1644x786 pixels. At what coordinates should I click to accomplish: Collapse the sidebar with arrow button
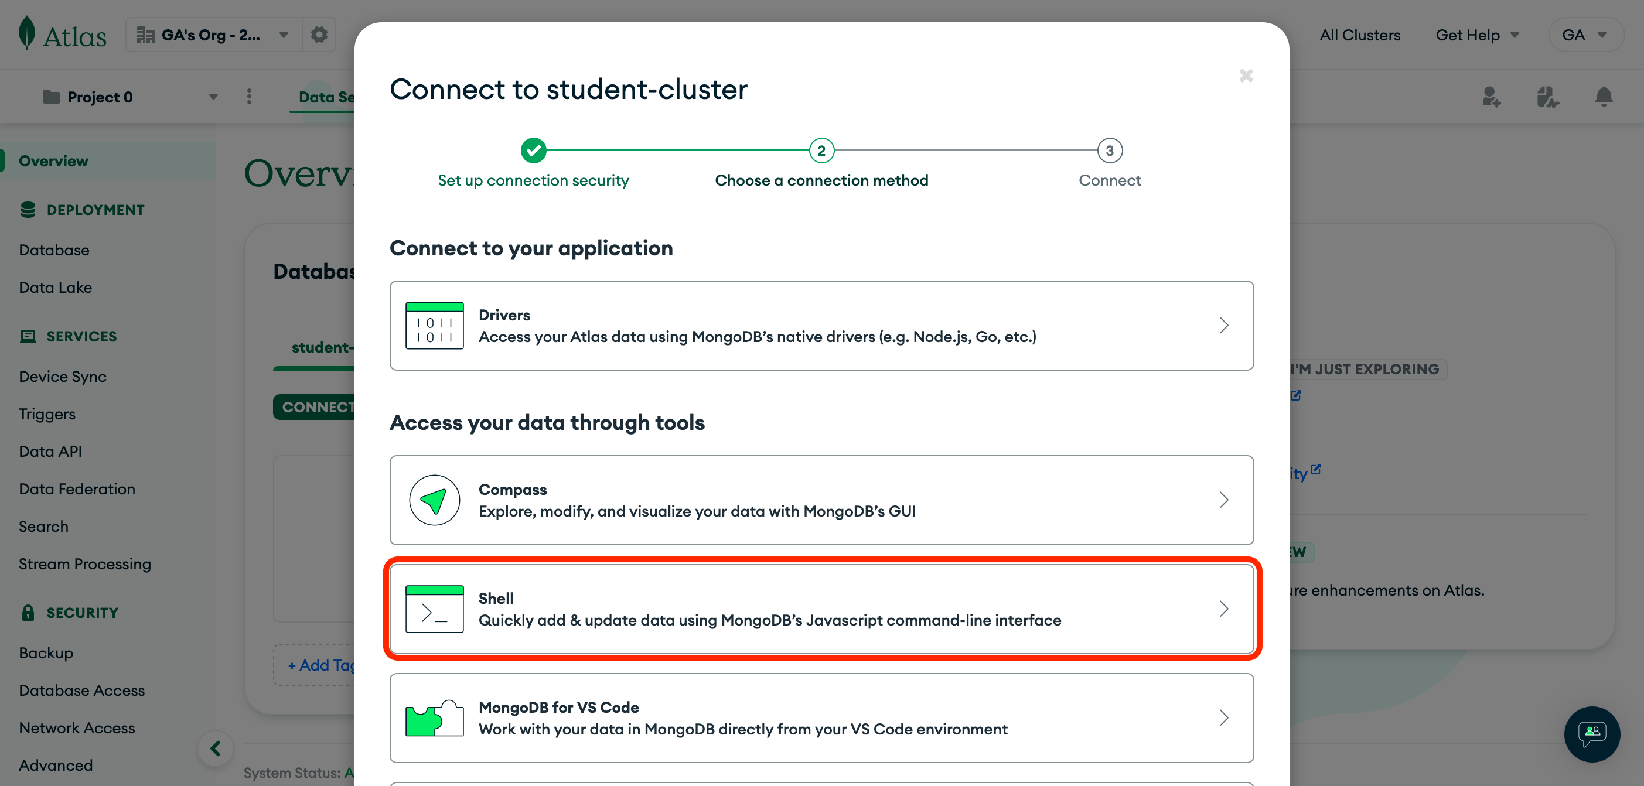click(x=216, y=748)
